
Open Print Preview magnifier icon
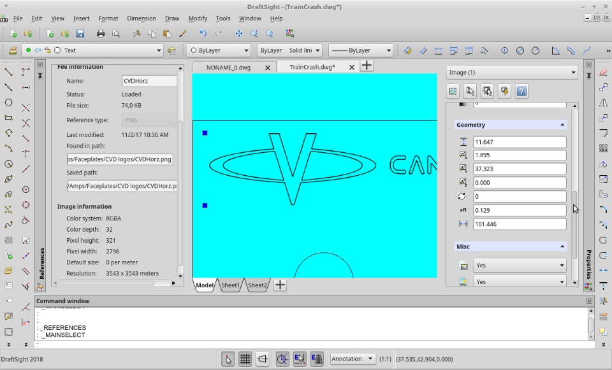[116, 34]
